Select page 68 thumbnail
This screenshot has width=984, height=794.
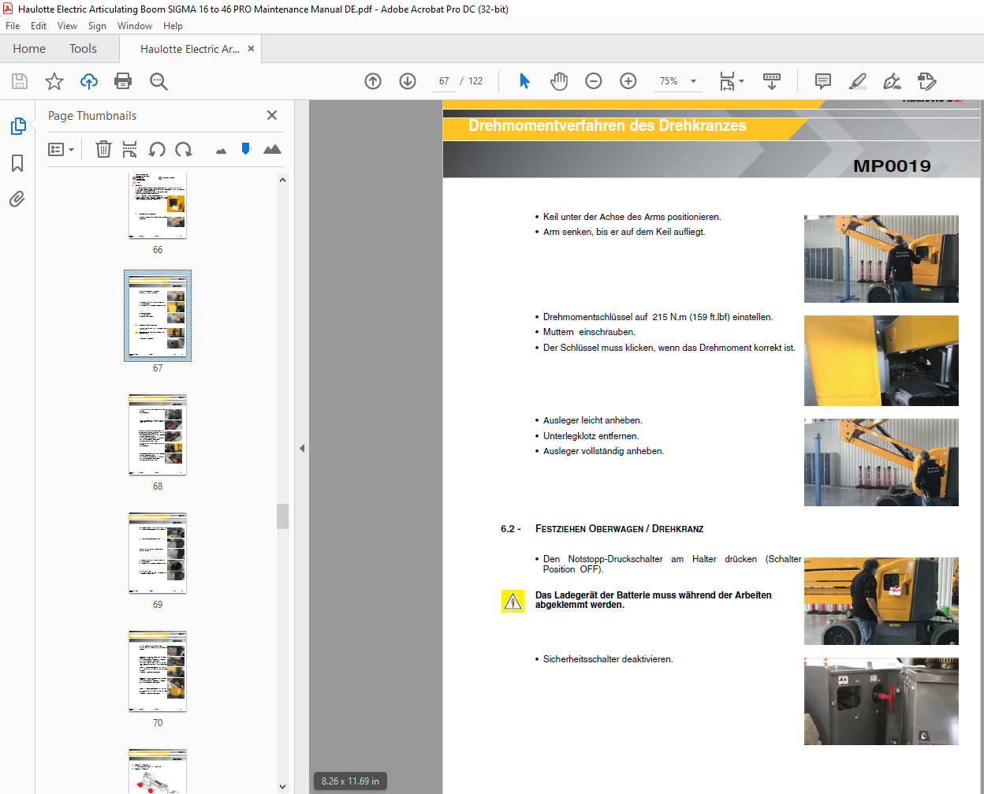click(158, 435)
